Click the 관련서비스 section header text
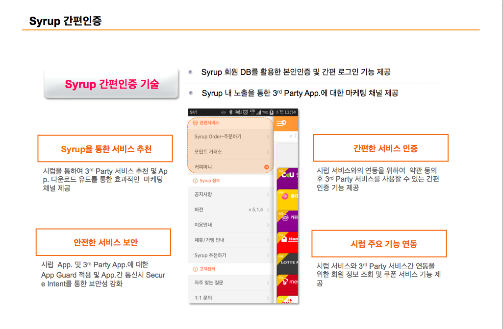 (x=209, y=123)
